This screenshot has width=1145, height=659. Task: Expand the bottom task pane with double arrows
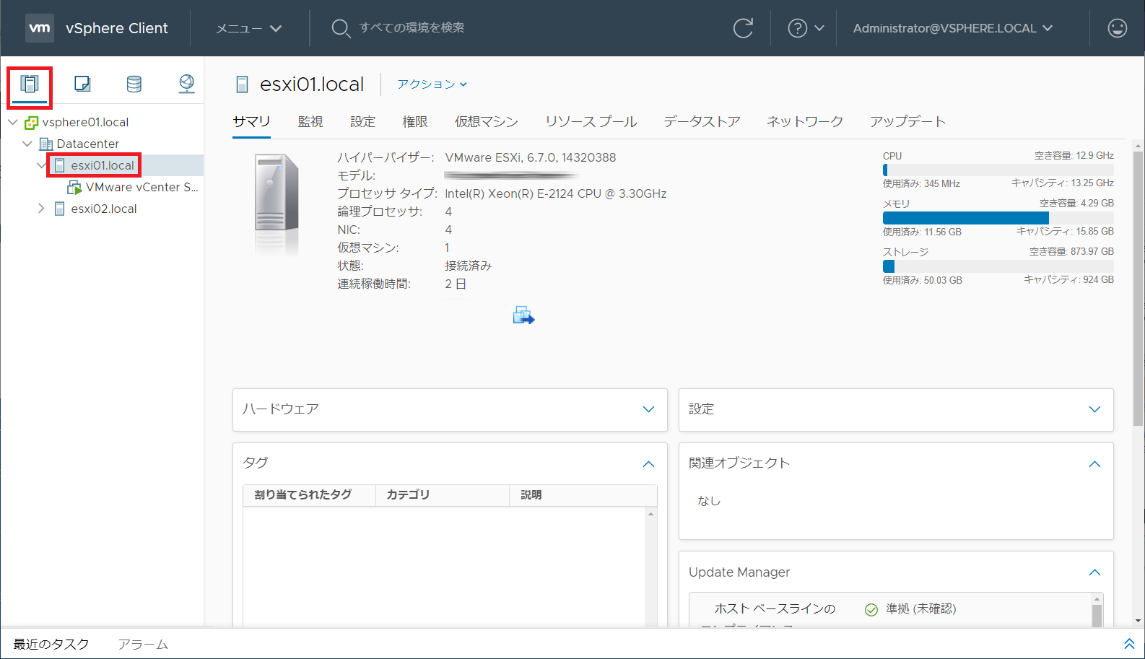1129,644
